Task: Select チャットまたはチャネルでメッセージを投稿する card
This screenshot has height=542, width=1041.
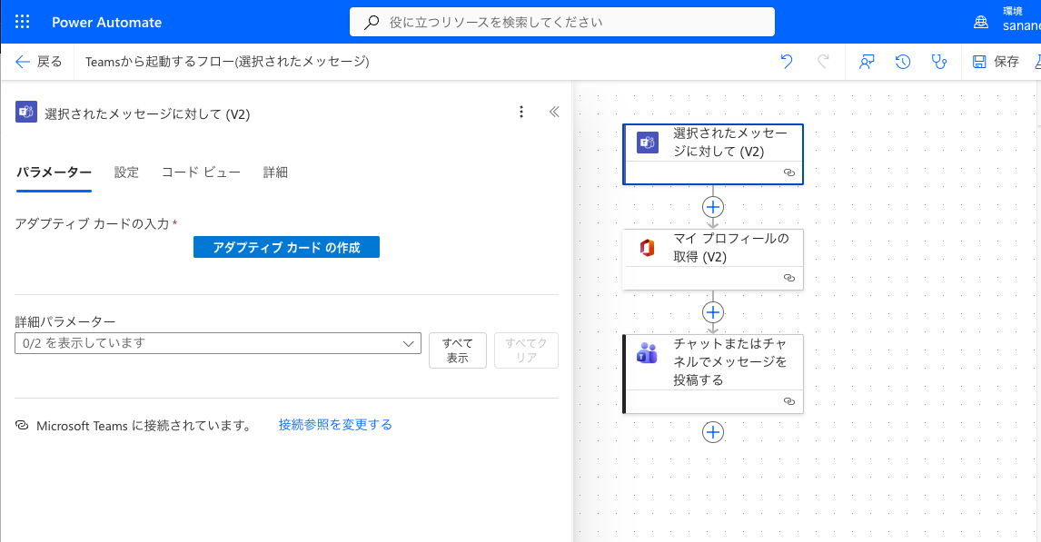Action: [713, 374]
